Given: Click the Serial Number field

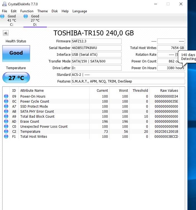Looking at the screenshot, I should point(96,48).
